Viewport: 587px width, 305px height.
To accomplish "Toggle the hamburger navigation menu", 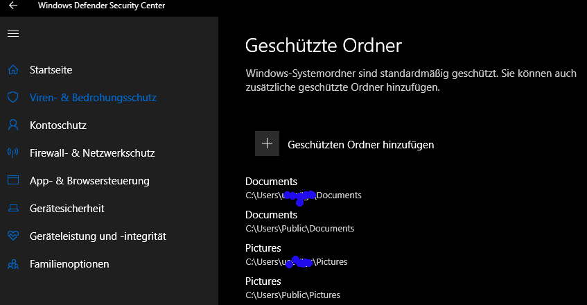I will 12,33.
